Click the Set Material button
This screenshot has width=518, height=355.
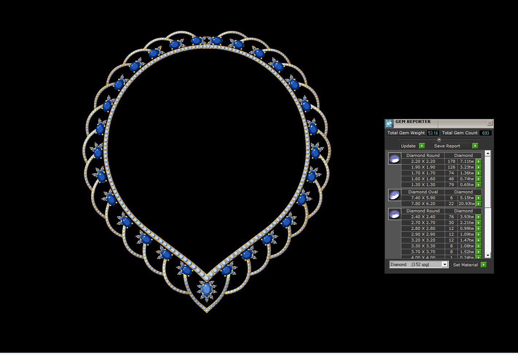pyautogui.click(x=466, y=265)
